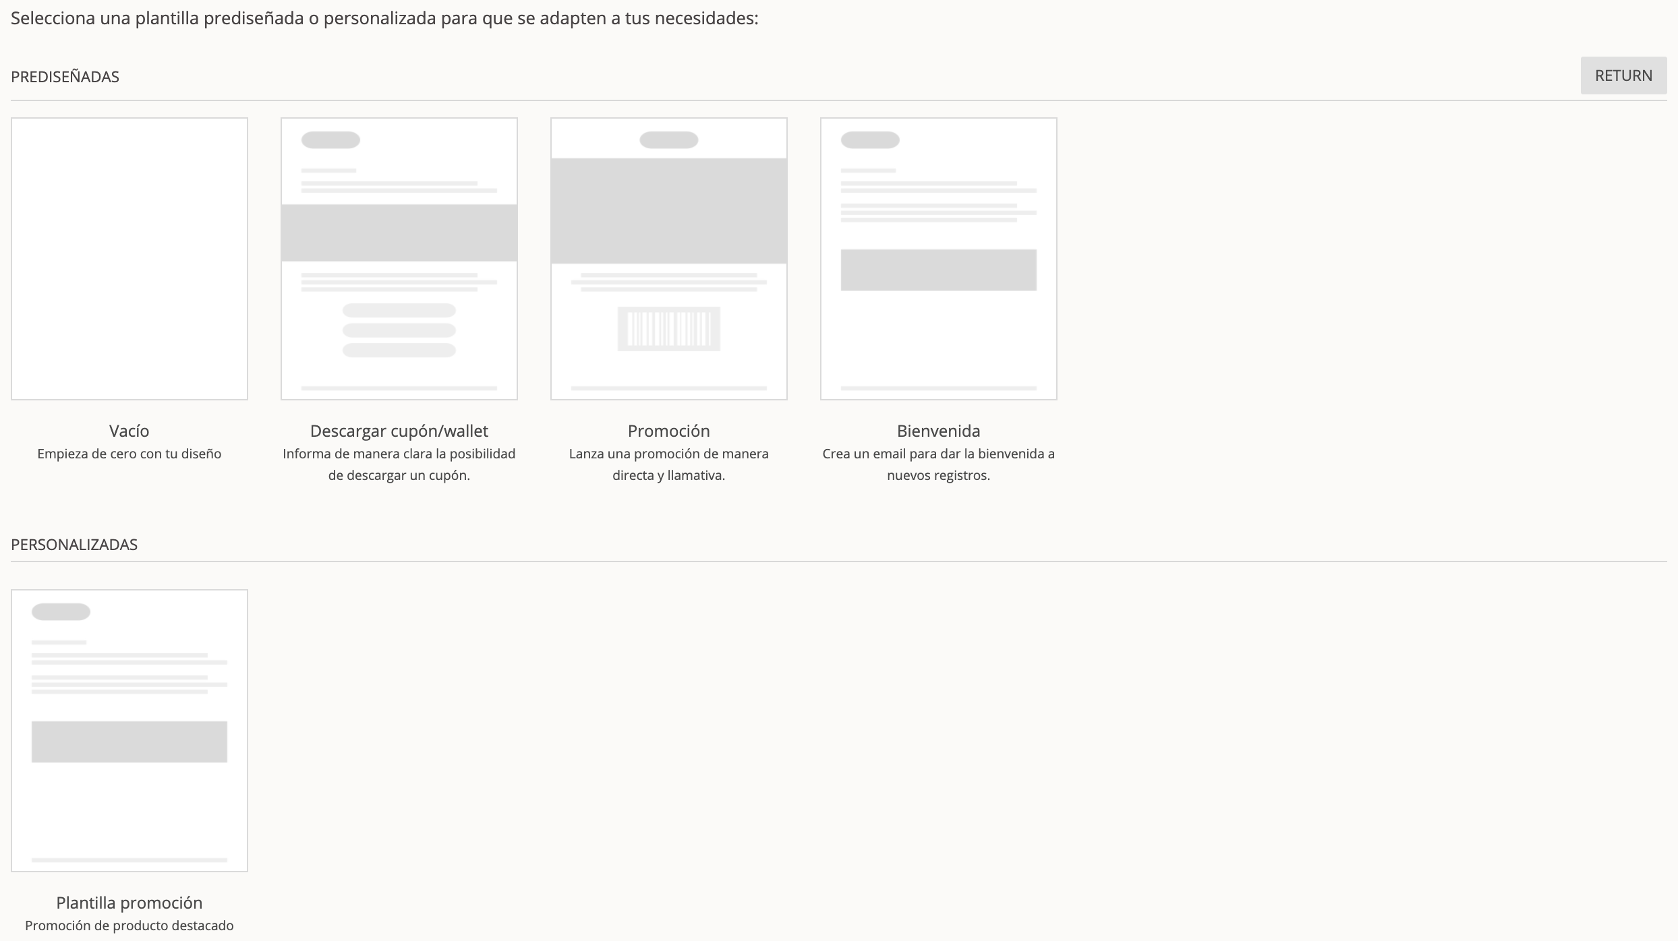1678x941 pixels.
Task: Click the Plantilla promoción title text
Action: click(129, 903)
